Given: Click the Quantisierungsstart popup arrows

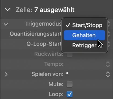Looking at the screenshot, I should pos(109,34).
